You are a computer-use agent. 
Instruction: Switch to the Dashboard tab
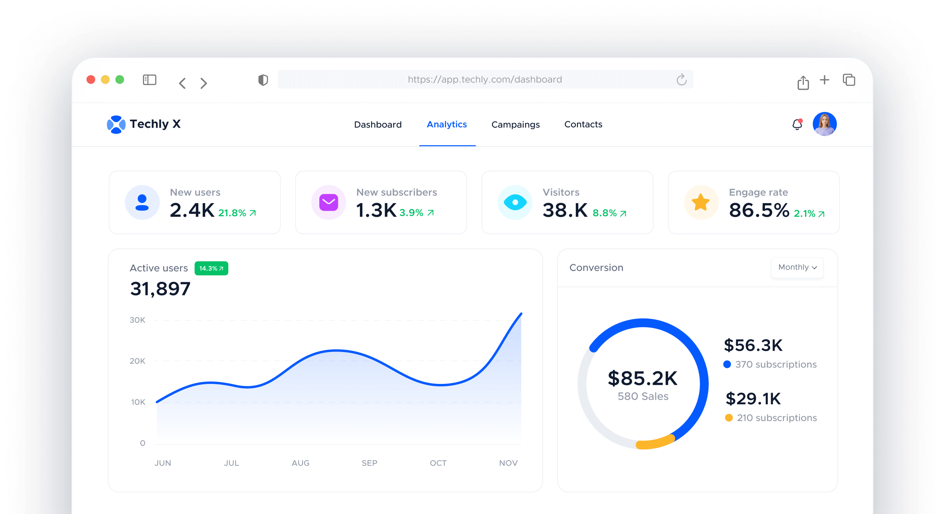pos(378,124)
